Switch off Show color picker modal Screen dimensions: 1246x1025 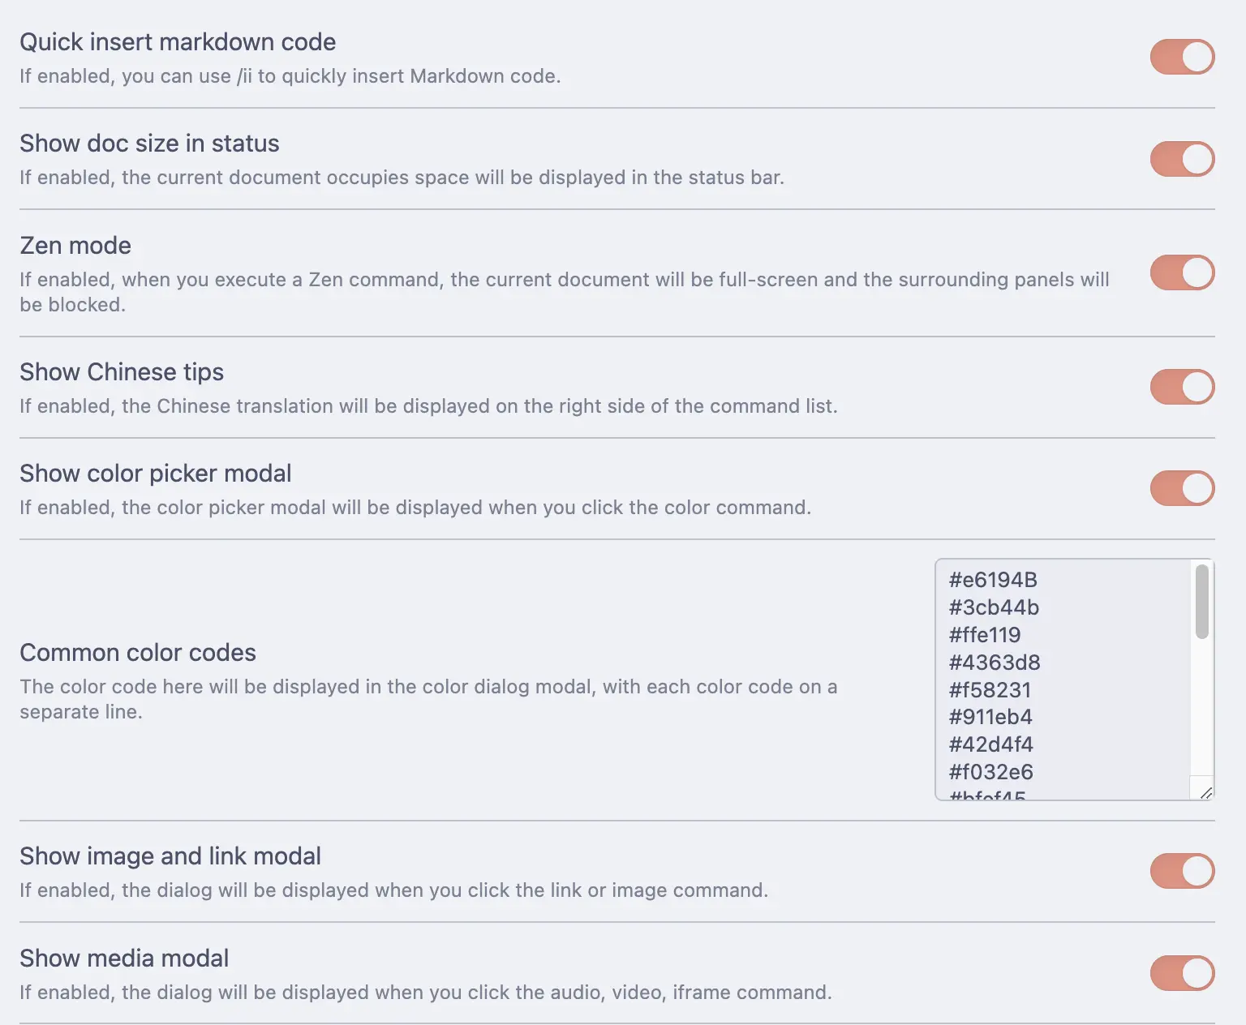click(1182, 488)
